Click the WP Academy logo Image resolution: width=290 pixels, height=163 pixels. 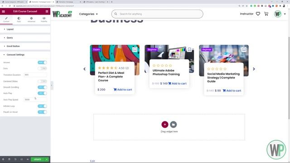tap(63, 14)
